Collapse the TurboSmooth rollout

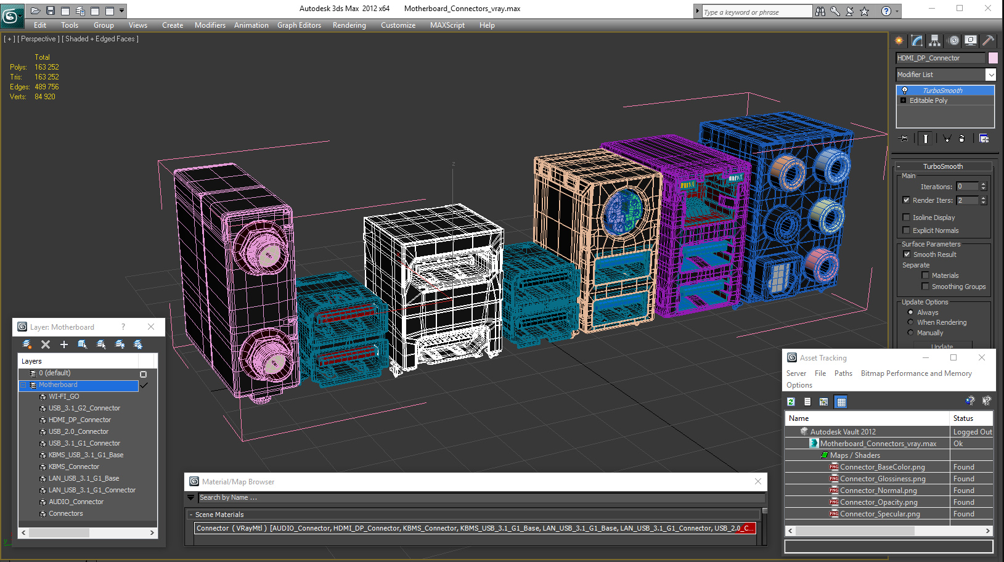tap(899, 166)
